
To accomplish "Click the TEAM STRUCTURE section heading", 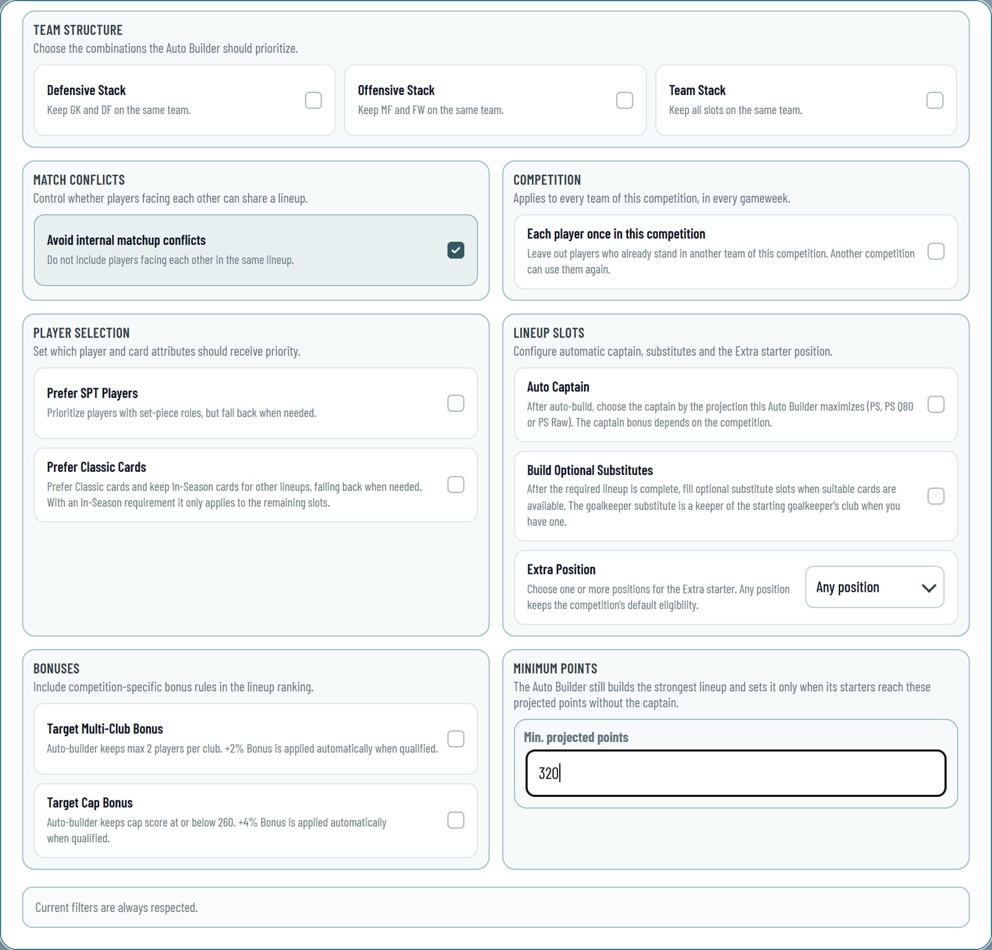I will click(78, 30).
